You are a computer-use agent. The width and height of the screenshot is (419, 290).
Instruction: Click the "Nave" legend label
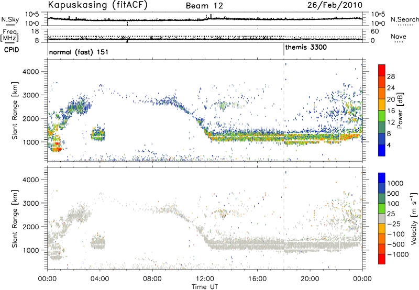399,36
